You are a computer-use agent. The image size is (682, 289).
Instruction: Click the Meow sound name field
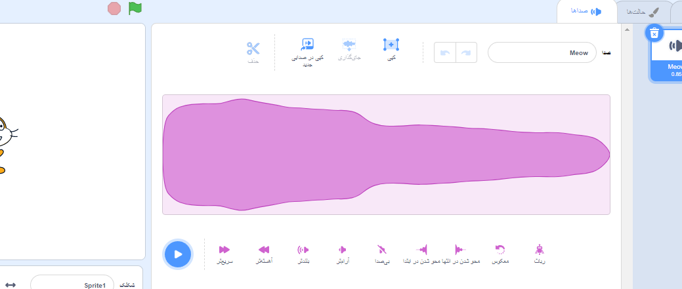(542, 52)
